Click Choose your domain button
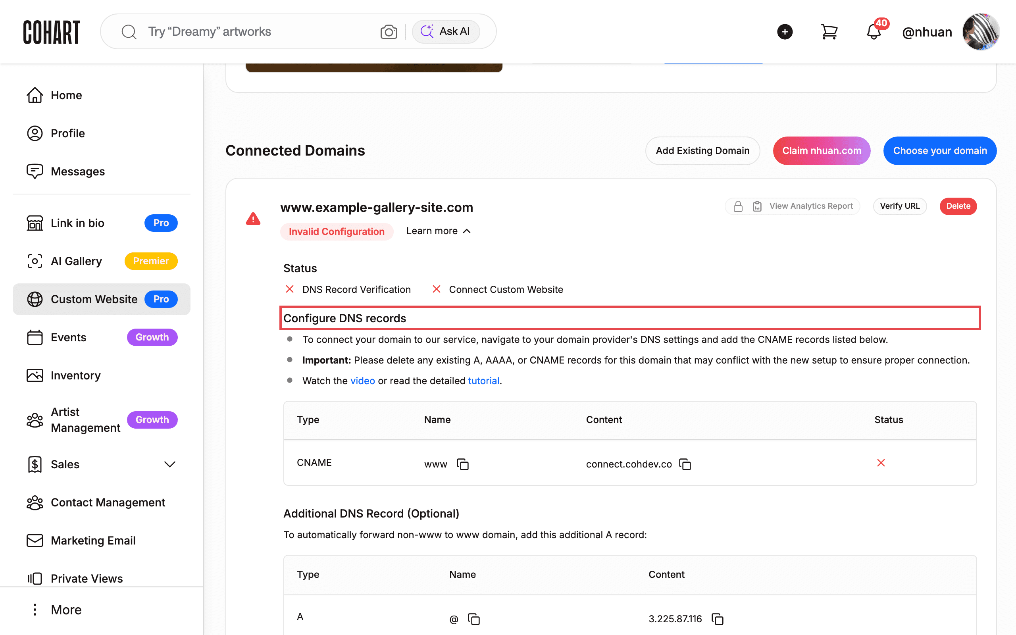The image size is (1016, 635). 940,151
